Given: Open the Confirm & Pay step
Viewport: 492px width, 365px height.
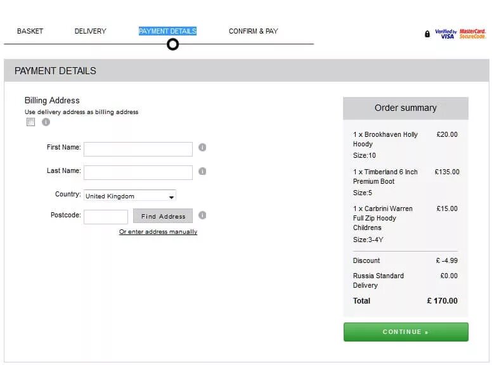Looking at the screenshot, I should tap(253, 31).
